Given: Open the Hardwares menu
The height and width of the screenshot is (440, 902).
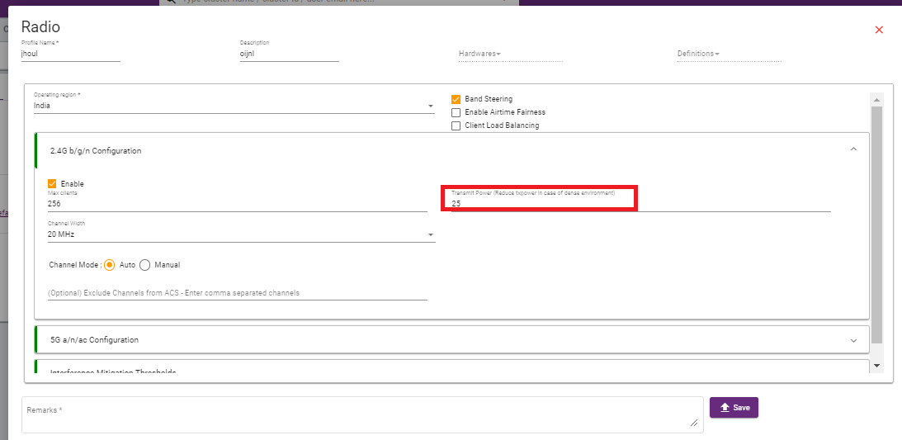Looking at the screenshot, I should (480, 54).
